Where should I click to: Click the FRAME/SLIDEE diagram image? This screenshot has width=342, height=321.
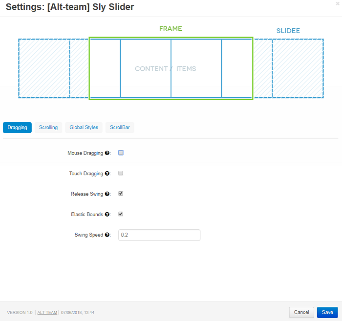click(x=171, y=63)
